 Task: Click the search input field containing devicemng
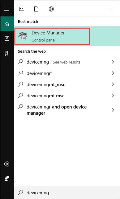[x=67, y=193]
